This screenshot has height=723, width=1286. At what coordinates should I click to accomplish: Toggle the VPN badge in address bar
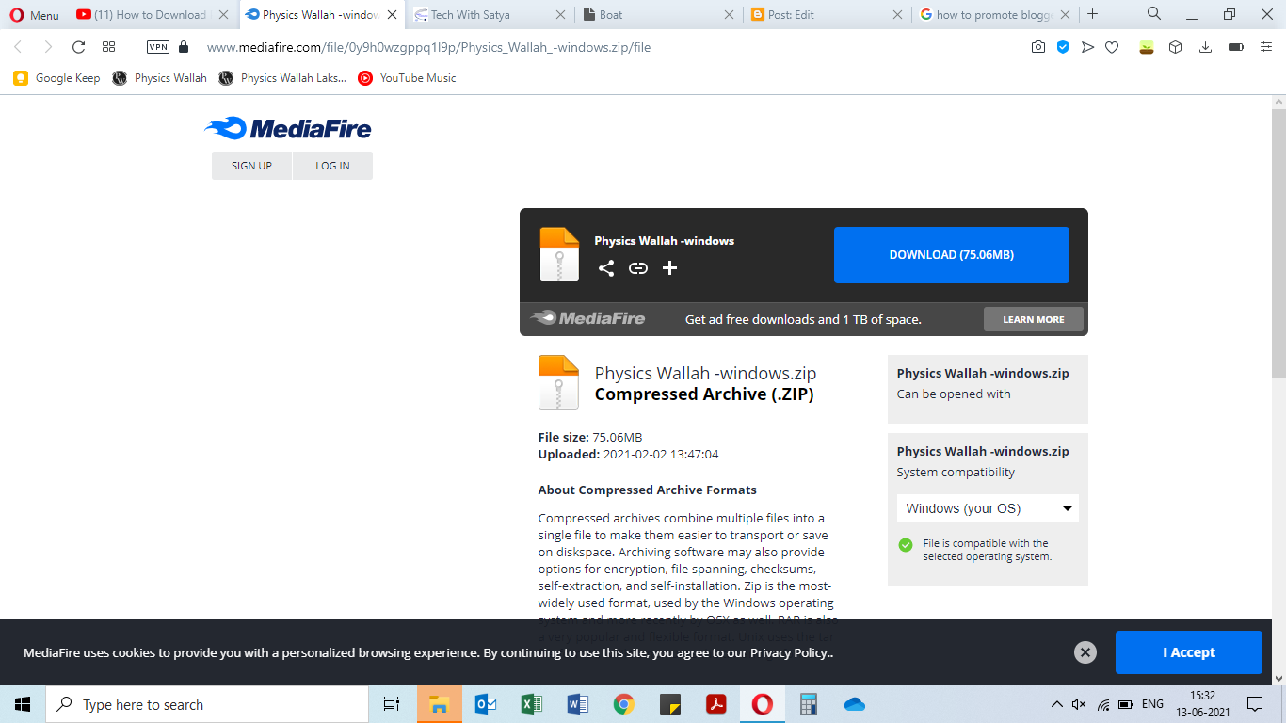click(158, 47)
